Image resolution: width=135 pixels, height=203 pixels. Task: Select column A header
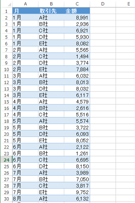pyautogui.click(x=25, y=4)
